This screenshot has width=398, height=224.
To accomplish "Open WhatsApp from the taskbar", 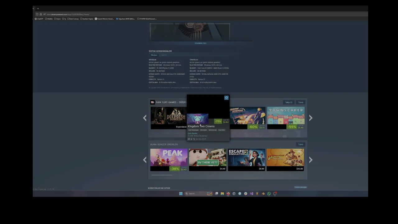I will point(269,194).
